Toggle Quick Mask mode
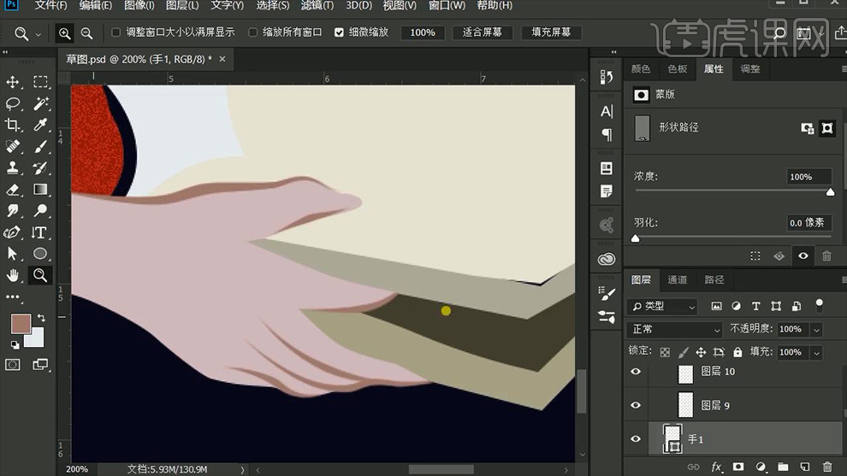 13,365
